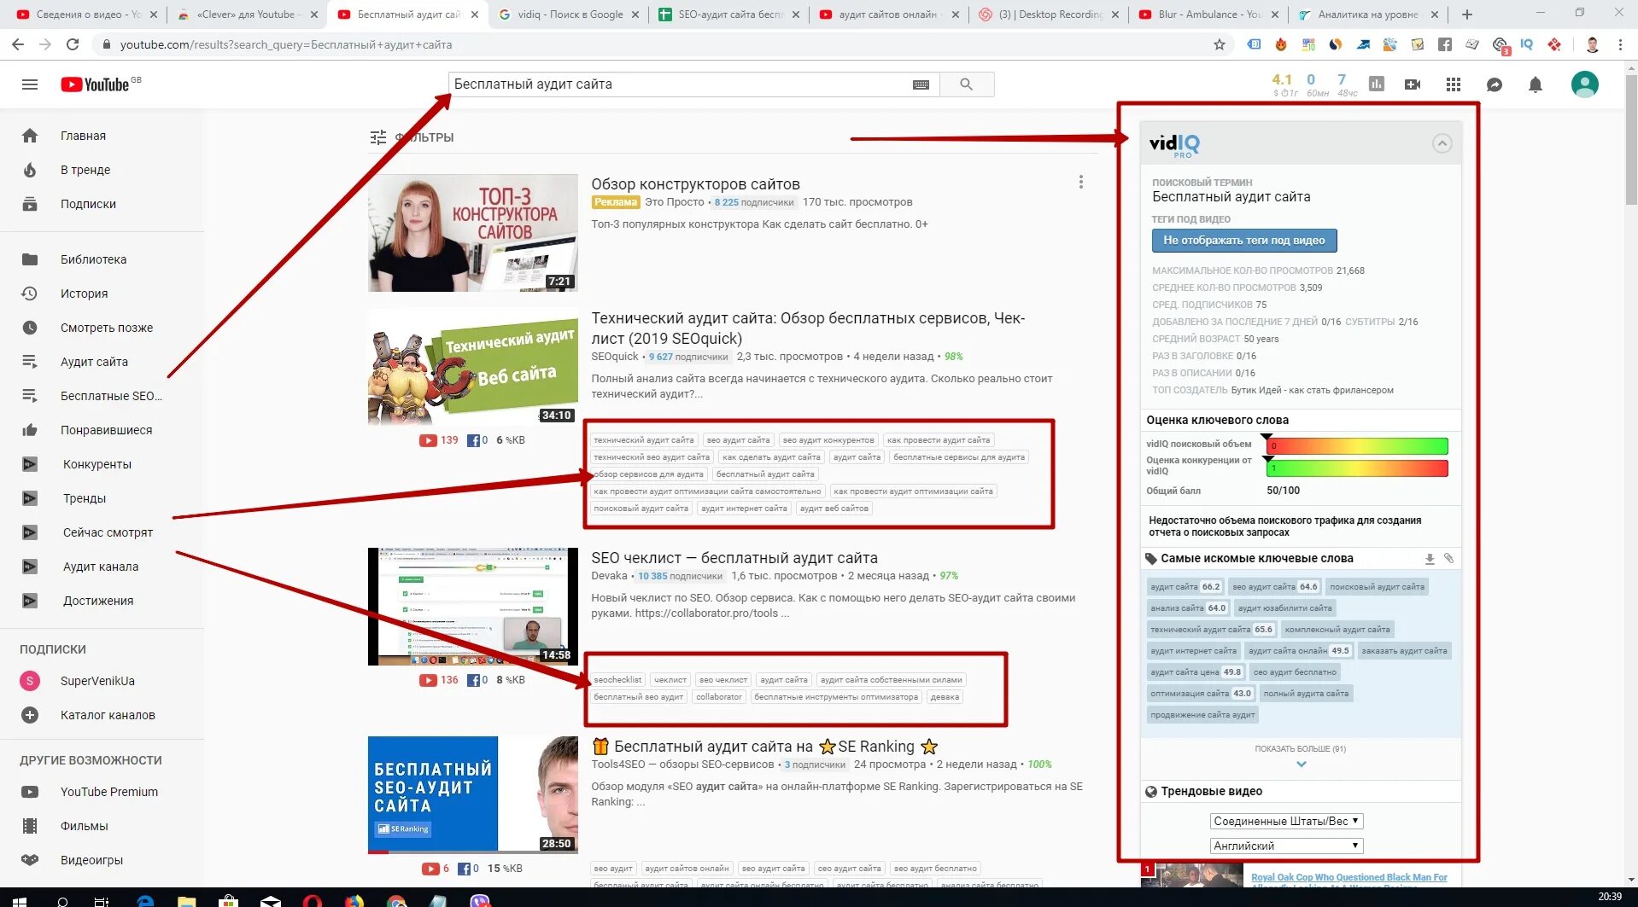Open a new browser tab

tap(1467, 15)
